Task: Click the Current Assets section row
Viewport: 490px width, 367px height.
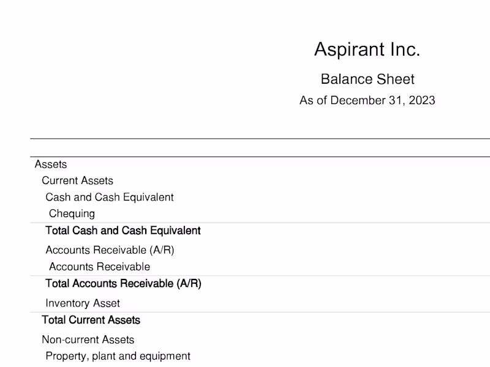Action: (x=77, y=180)
